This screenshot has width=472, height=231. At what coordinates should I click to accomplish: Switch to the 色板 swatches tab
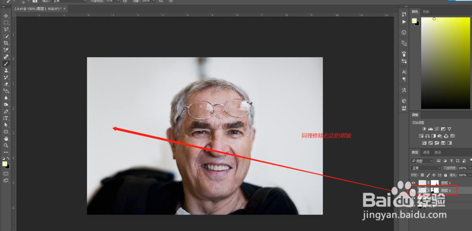[426, 12]
